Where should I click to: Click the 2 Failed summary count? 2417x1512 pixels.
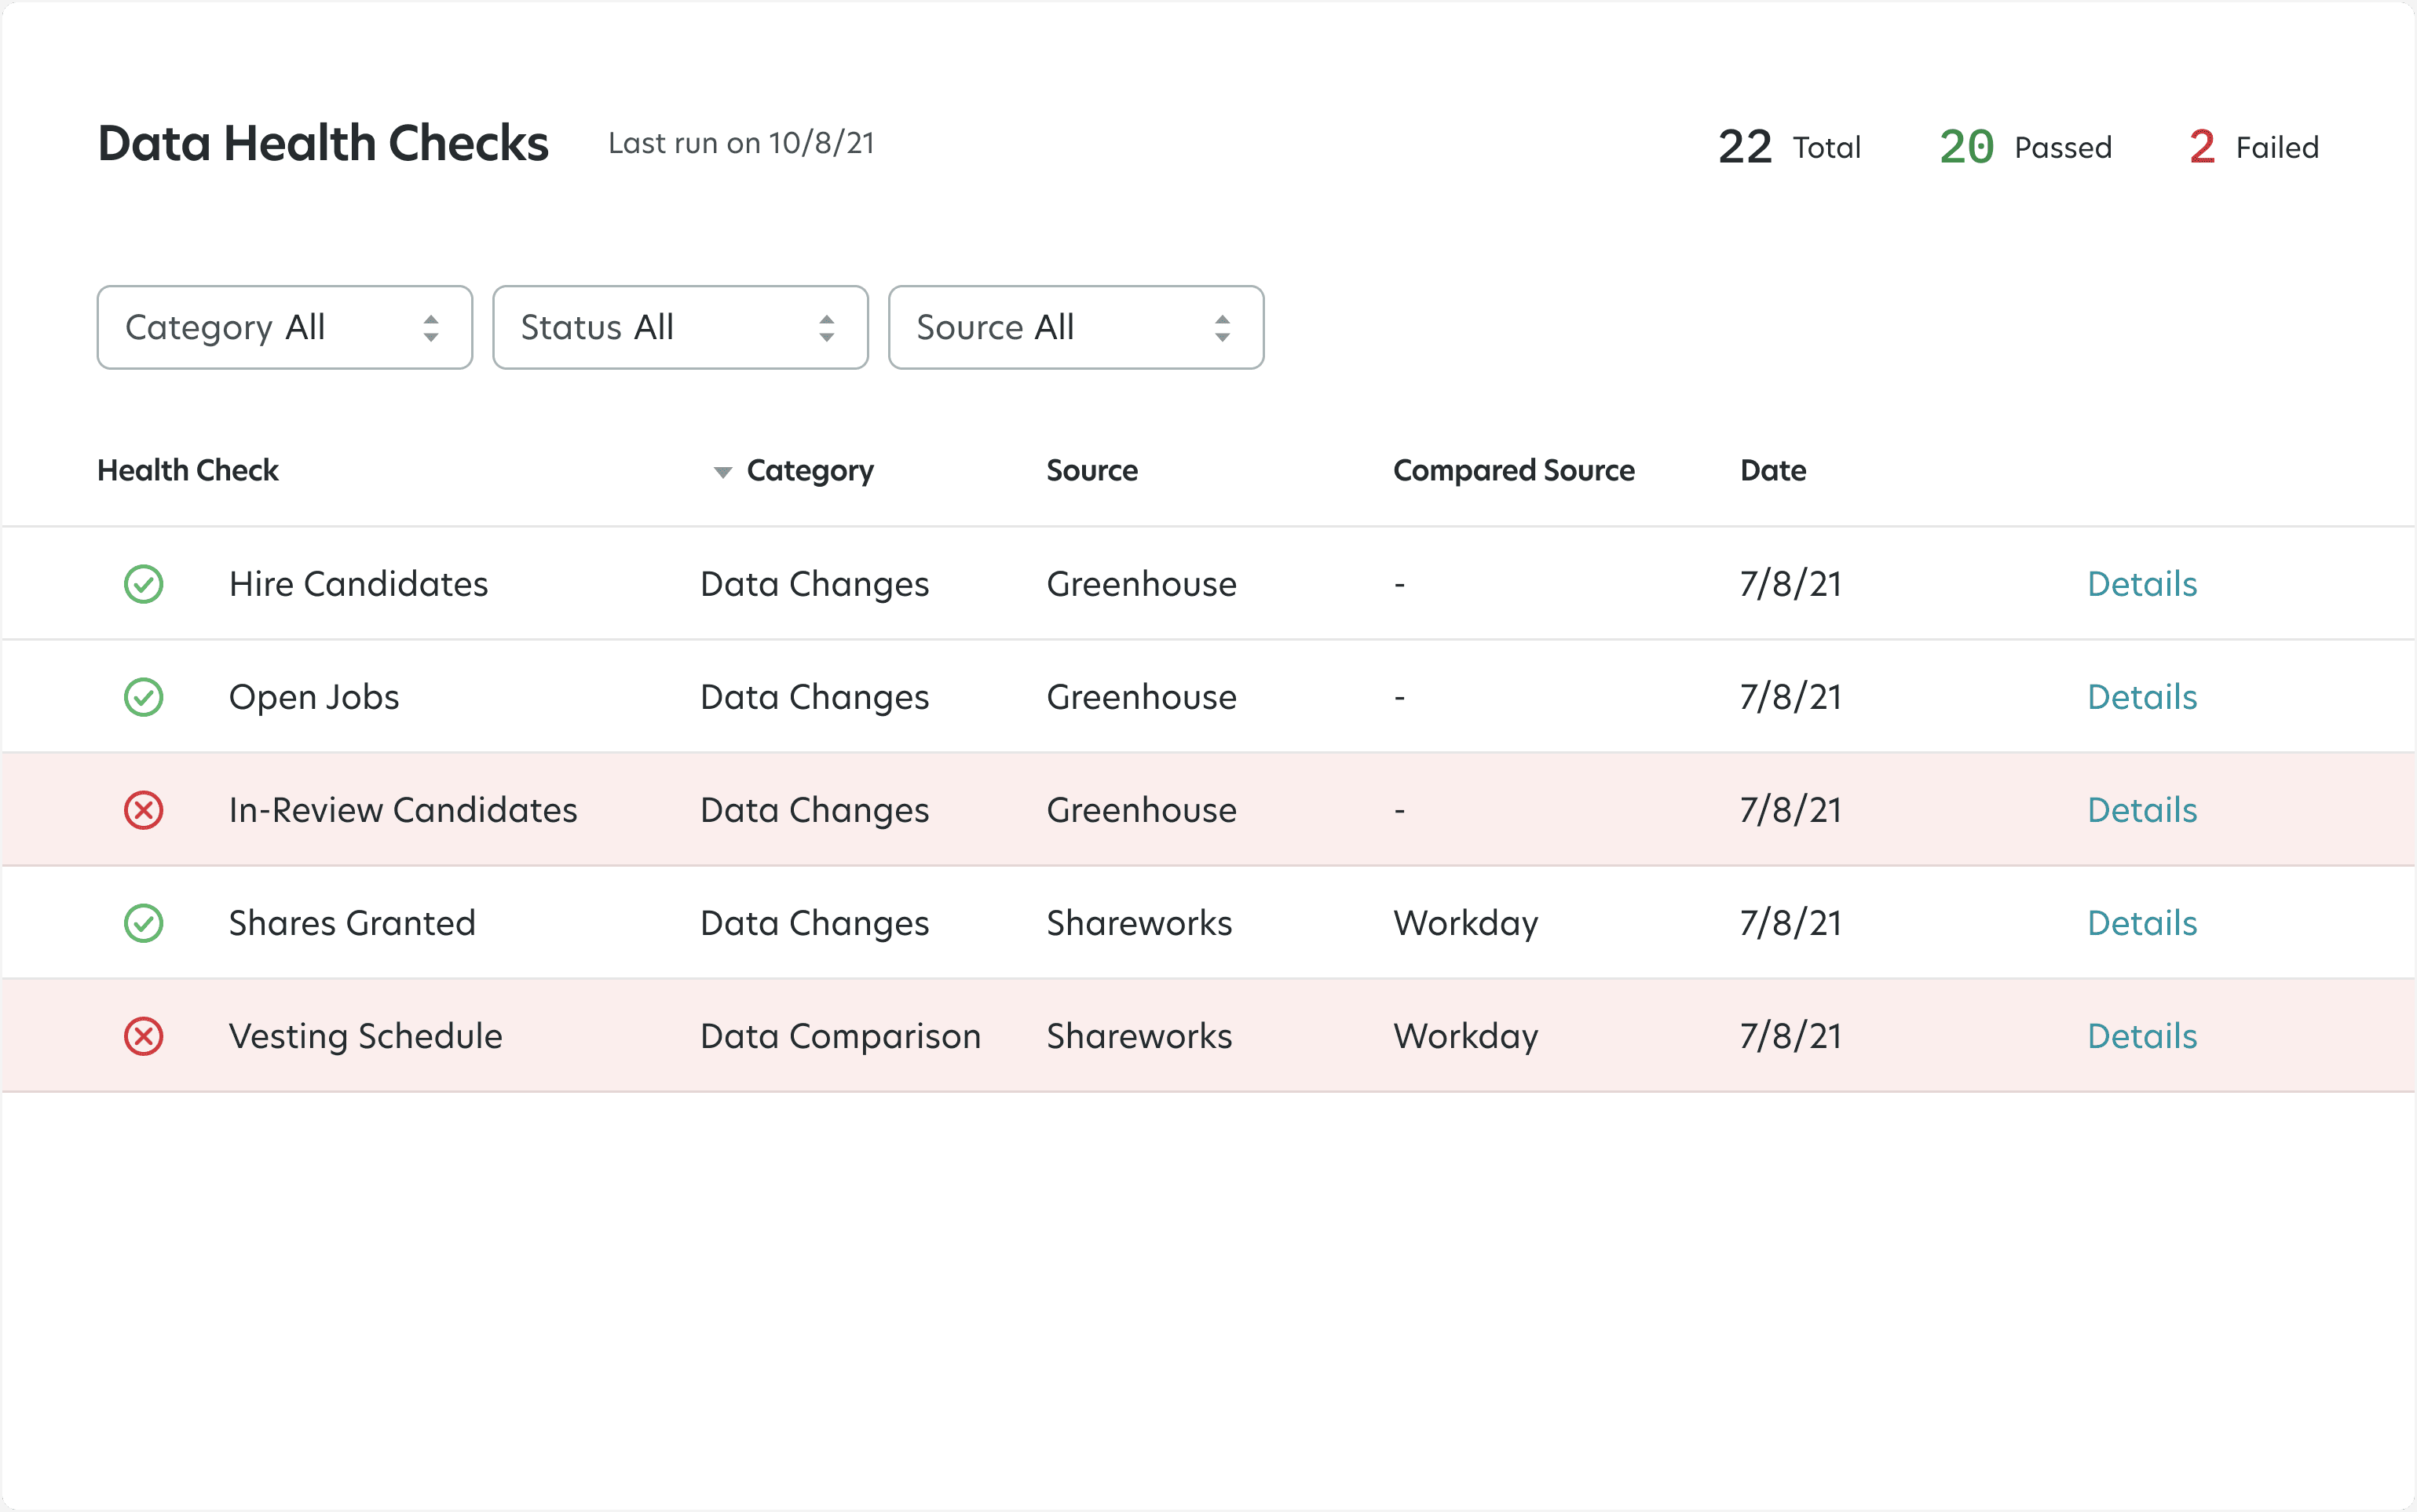click(x=2252, y=147)
